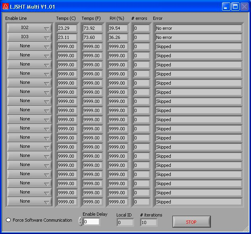Screen dimensions: 251x234
Task: Open the bottom-most Enable Line dropdown
Action: 29,202
